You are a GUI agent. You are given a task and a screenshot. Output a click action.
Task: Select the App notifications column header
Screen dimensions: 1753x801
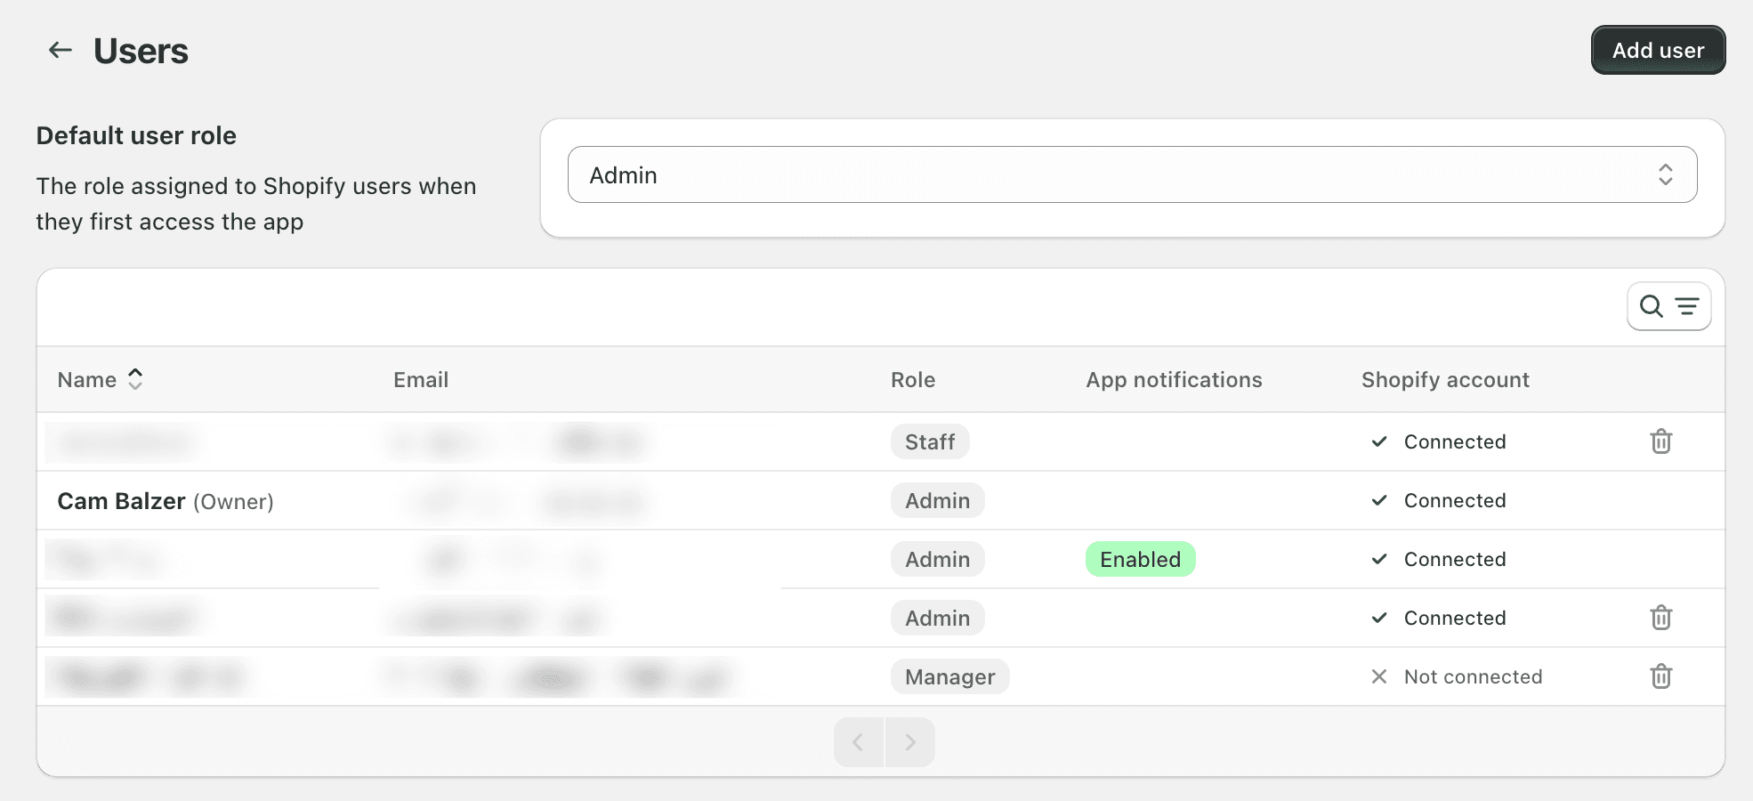[1174, 379]
